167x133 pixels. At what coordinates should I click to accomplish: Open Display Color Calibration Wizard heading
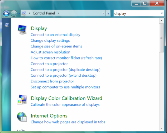click(66, 98)
